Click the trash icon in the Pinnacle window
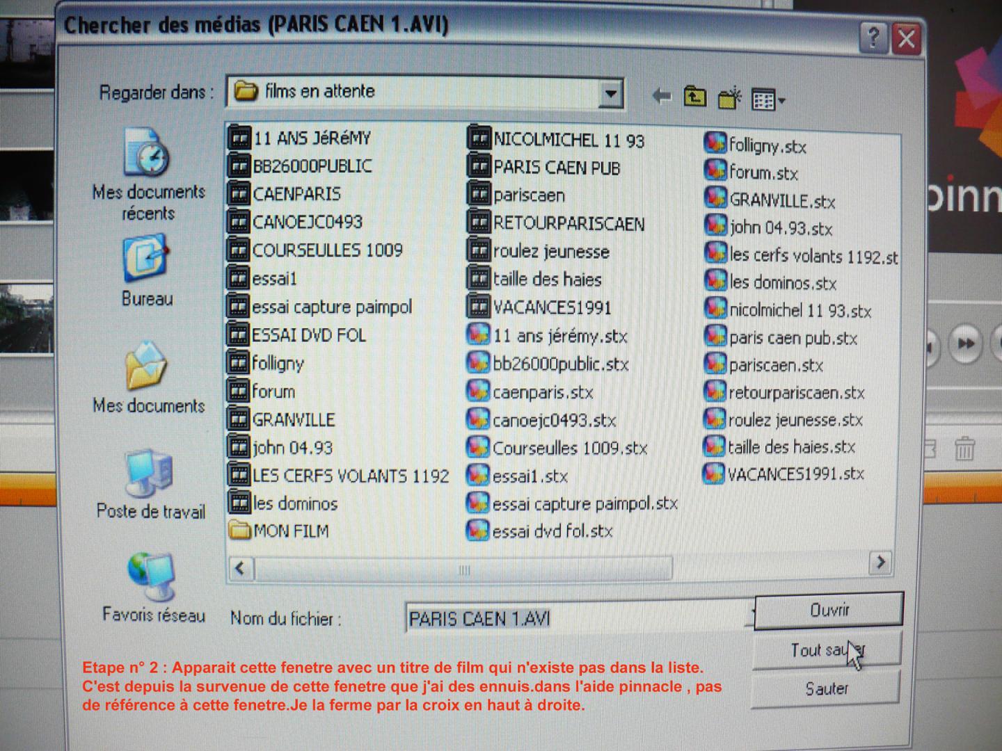The height and width of the screenshot is (751, 1002). (964, 449)
